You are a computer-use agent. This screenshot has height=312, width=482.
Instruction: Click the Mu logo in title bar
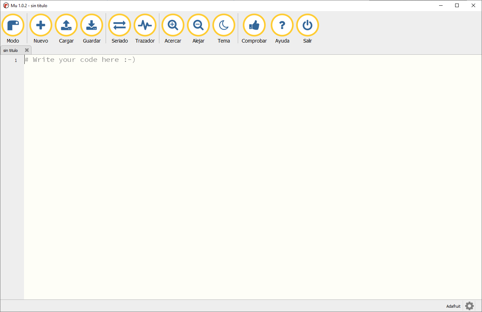(6, 5)
